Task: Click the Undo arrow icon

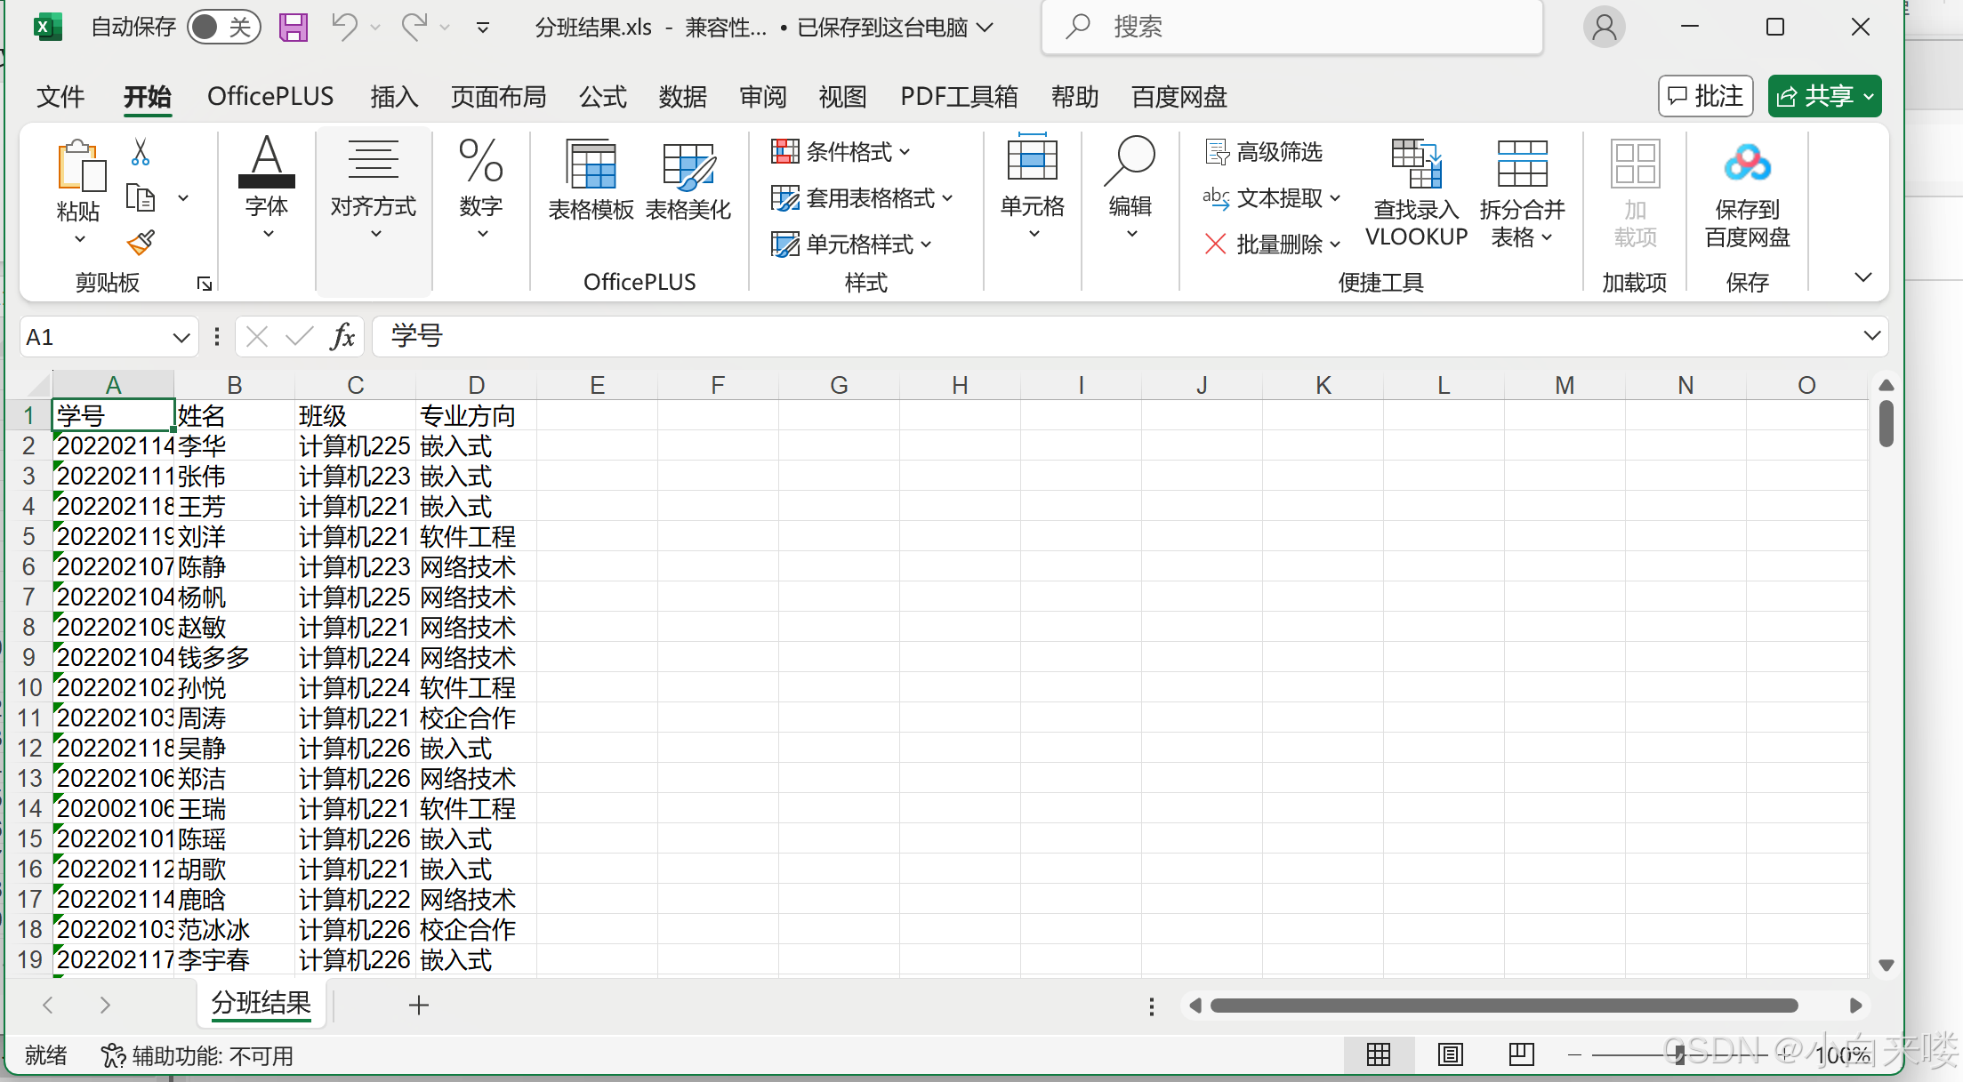Action: click(x=343, y=28)
